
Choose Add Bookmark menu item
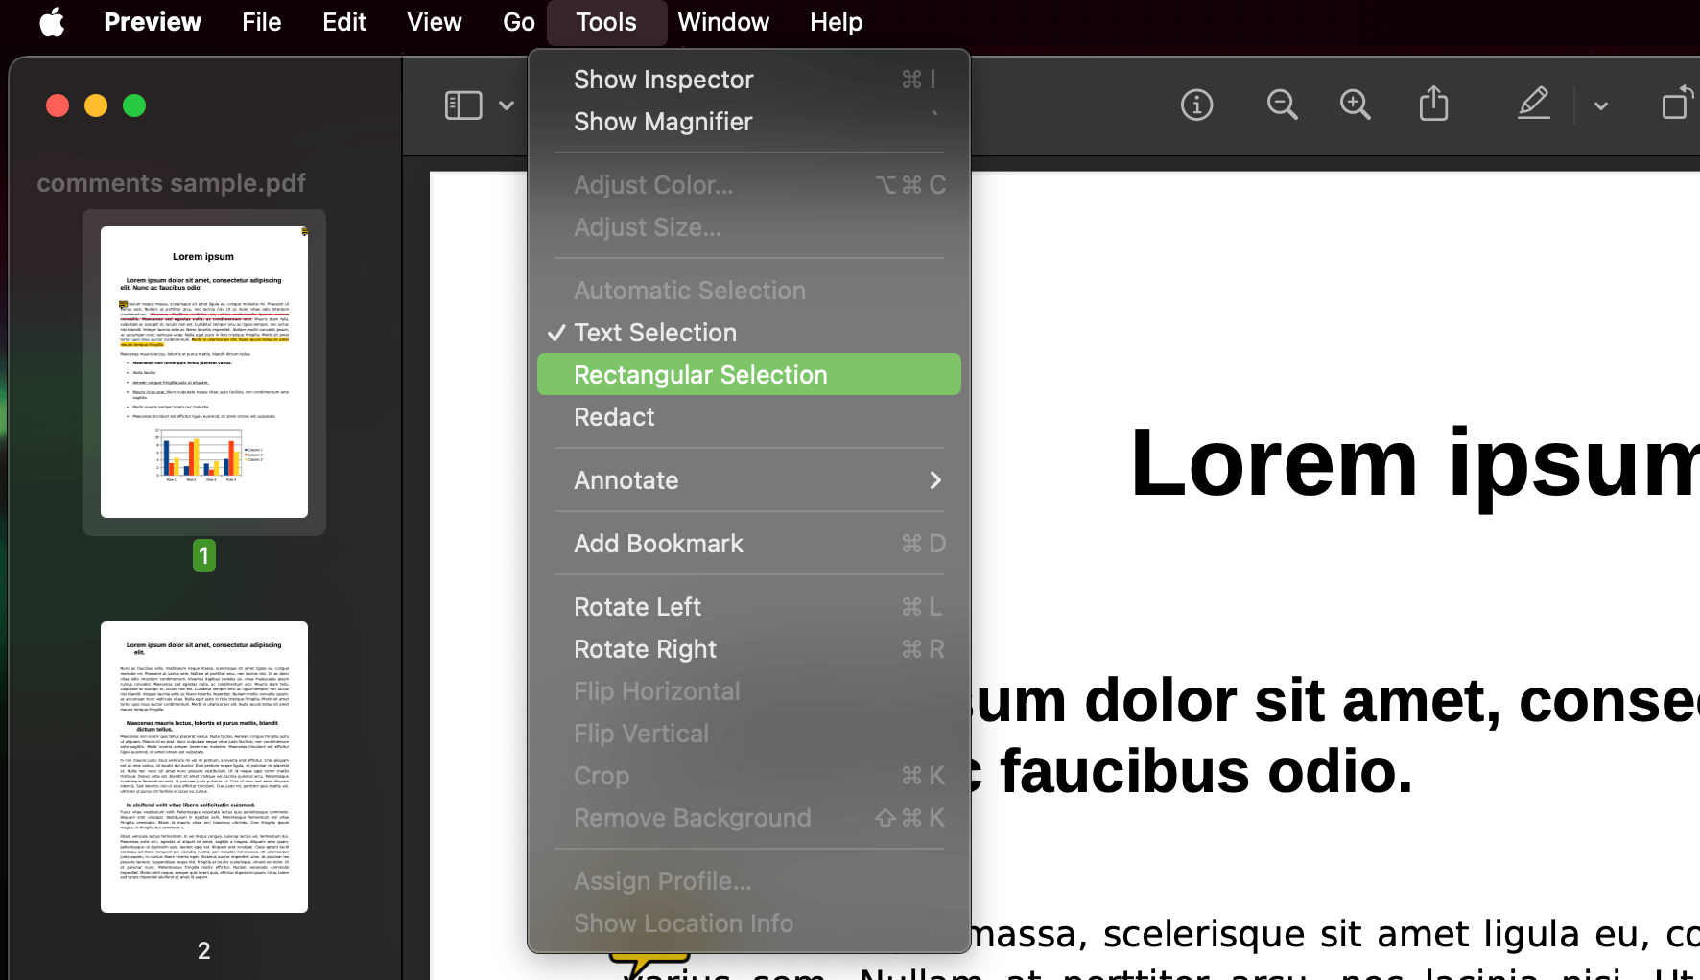click(x=749, y=544)
